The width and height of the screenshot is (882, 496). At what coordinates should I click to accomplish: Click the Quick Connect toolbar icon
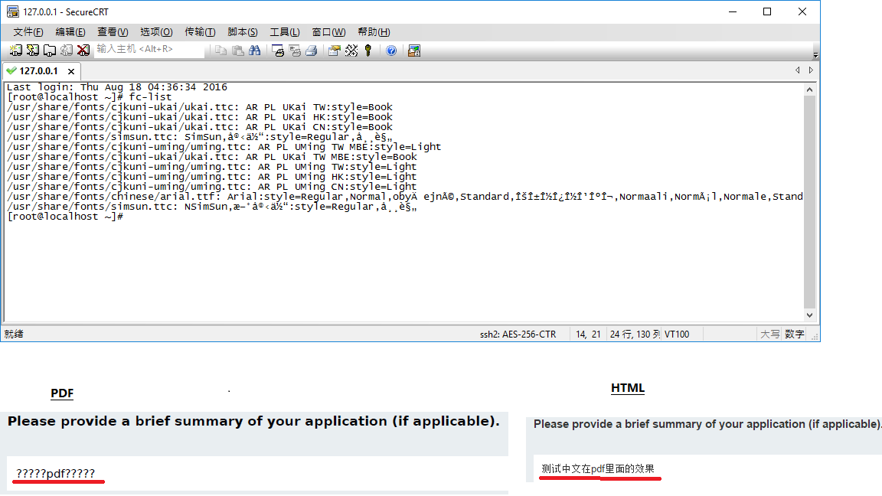(x=32, y=51)
